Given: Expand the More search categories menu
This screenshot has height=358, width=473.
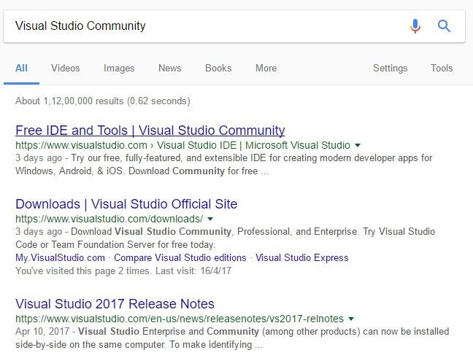Looking at the screenshot, I should tap(266, 68).
